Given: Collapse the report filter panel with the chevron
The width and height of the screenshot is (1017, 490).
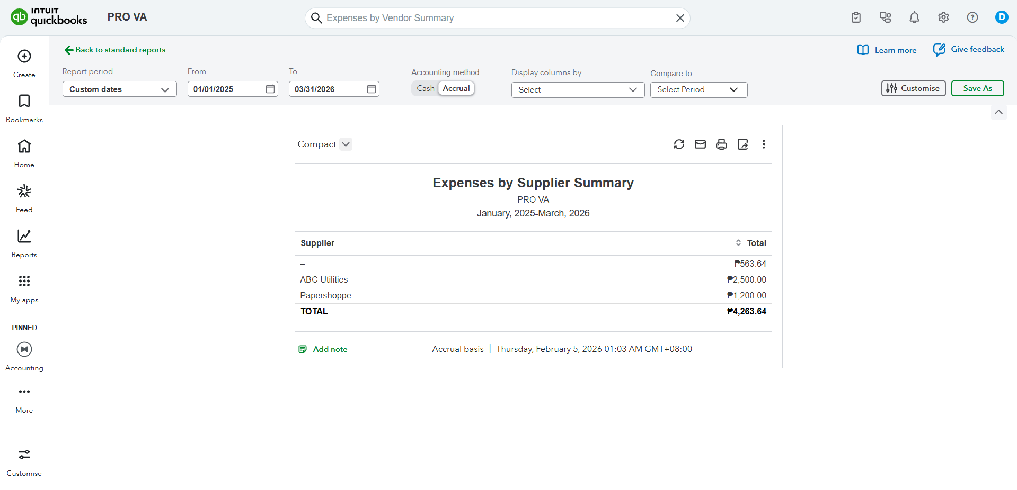Looking at the screenshot, I should 998,112.
